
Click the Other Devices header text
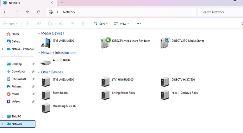pos(52,72)
